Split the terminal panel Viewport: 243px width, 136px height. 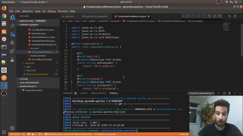coord(224,93)
